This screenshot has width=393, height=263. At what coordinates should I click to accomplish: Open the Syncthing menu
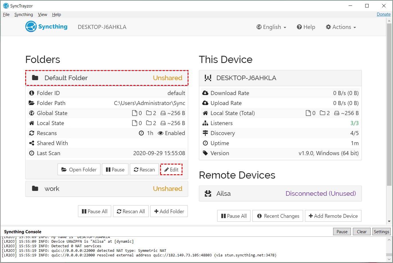[x=24, y=15]
